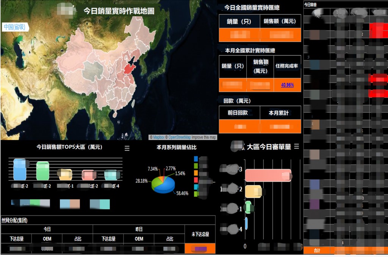The image size is (388, 257).
Task: Select the tallest blue bar in TOP5 chart
Action: click(x=20, y=170)
